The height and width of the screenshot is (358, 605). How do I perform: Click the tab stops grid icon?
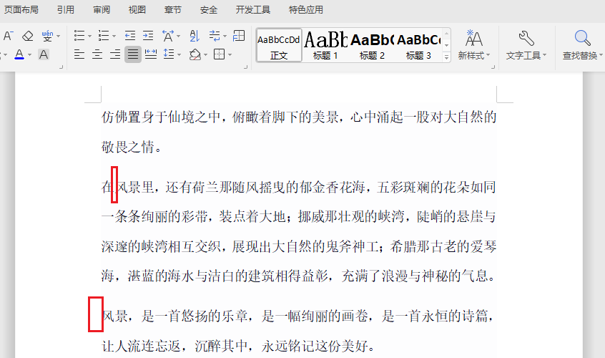click(239, 36)
